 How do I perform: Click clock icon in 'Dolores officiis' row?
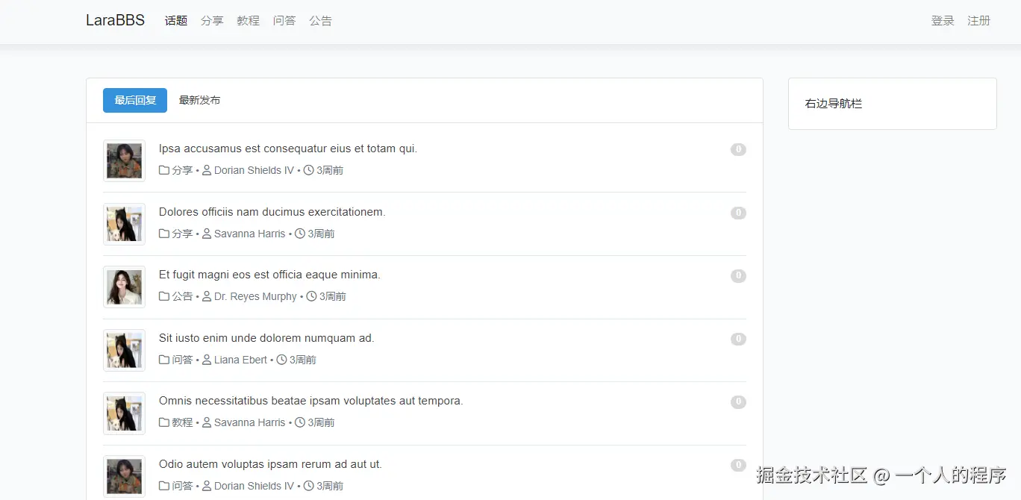pos(300,234)
